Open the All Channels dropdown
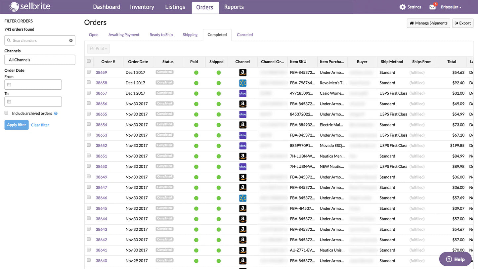The width and height of the screenshot is (478, 269). tap(40, 60)
